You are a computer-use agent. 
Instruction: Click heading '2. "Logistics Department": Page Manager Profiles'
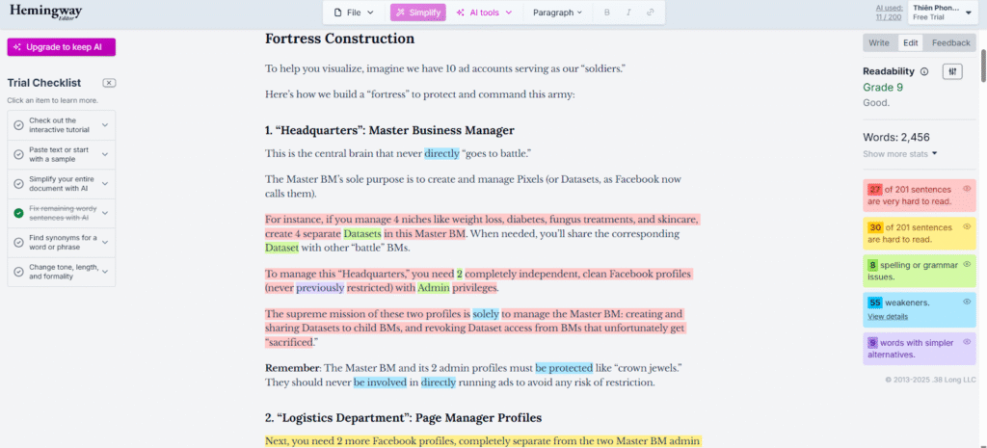point(404,418)
